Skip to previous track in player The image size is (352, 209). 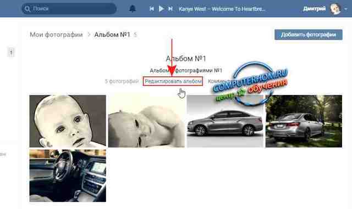click(152, 9)
